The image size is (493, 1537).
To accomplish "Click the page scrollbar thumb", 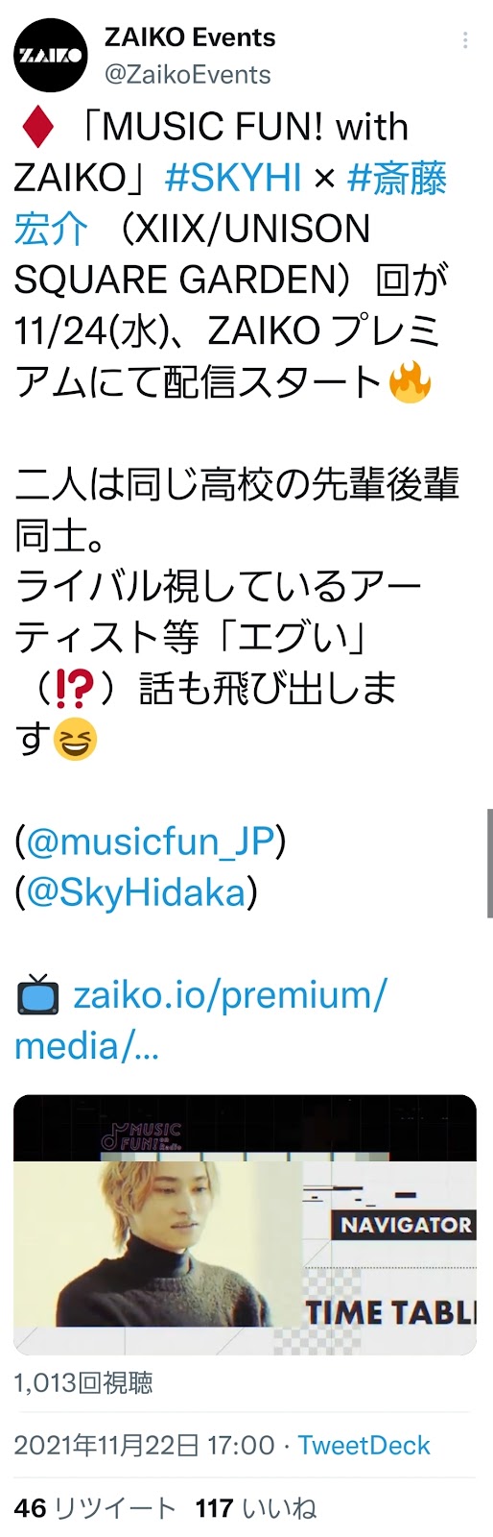I will coord(489,863).
